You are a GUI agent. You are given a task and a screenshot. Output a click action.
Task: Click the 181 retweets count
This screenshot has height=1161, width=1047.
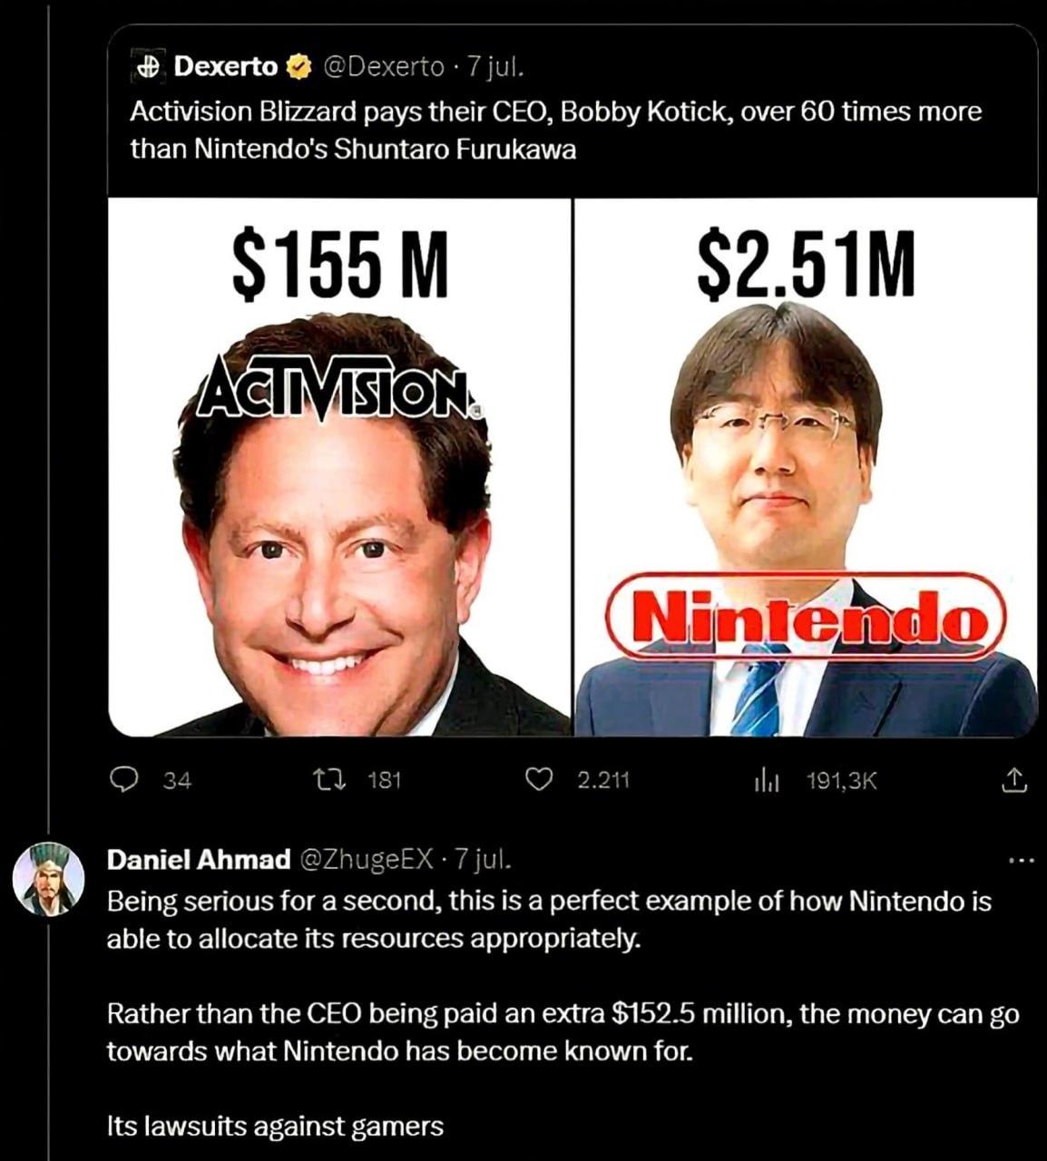click(x=385, y=780)
